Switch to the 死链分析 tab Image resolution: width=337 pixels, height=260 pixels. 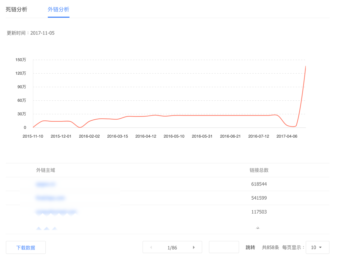click(x=17, y=9)
